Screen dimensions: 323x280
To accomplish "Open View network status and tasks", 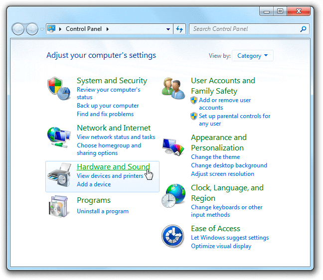I will pos(116,137).
